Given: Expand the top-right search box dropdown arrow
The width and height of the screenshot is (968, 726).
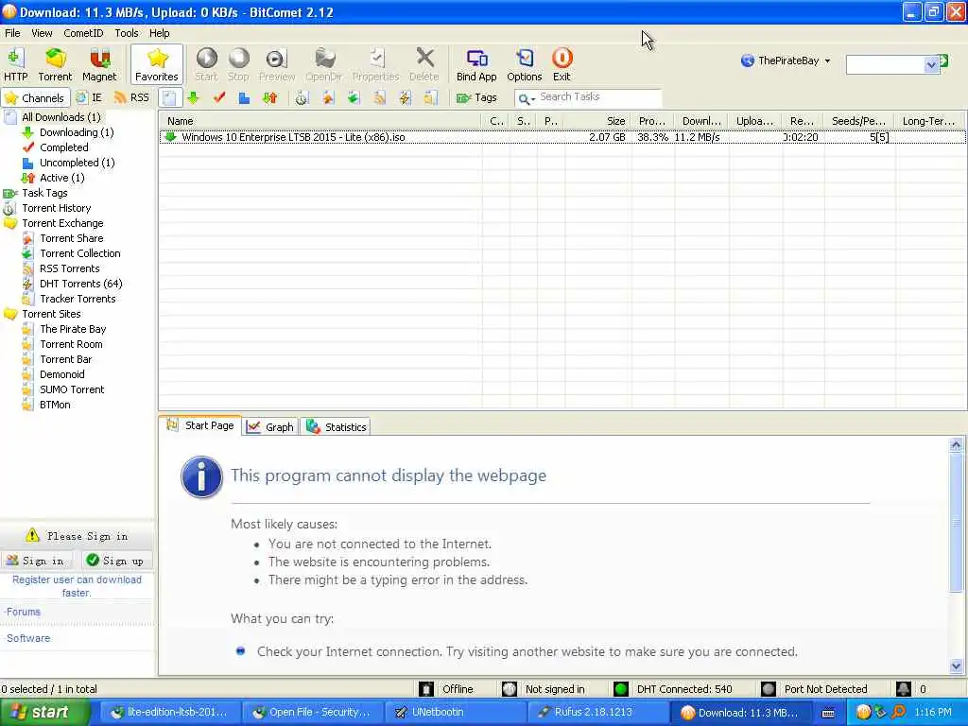Looking at the screenshot, I should tap(931, 65).
